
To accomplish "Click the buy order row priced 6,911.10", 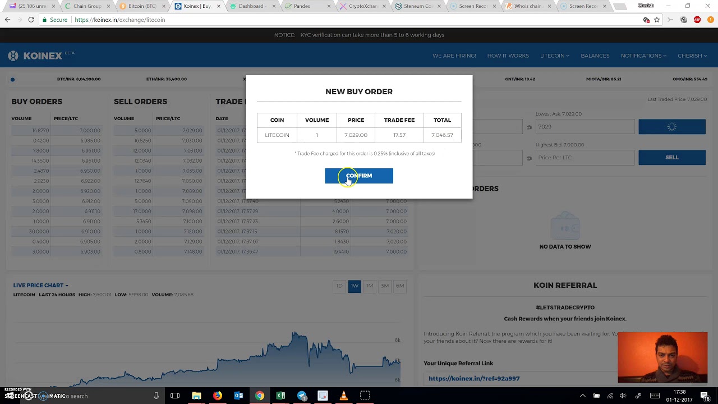I will [x=56, y=212].
